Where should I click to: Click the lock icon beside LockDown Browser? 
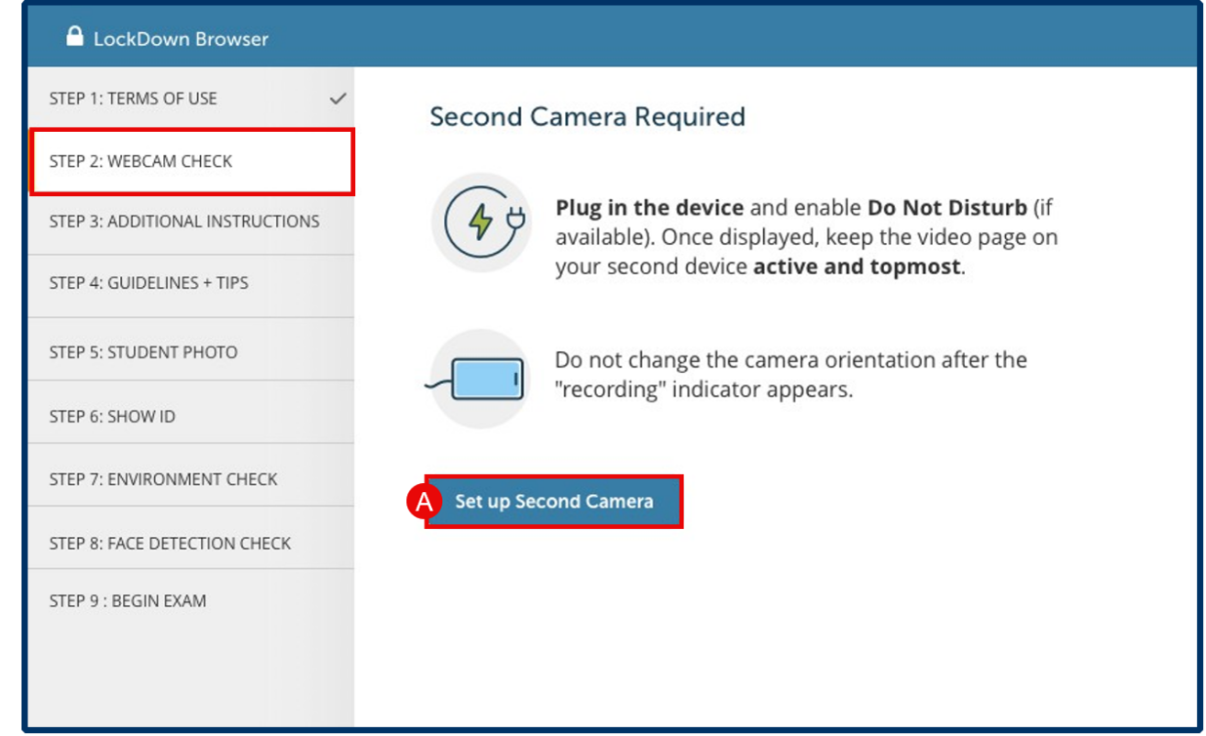pyautogui.click(x=74, y=37)
